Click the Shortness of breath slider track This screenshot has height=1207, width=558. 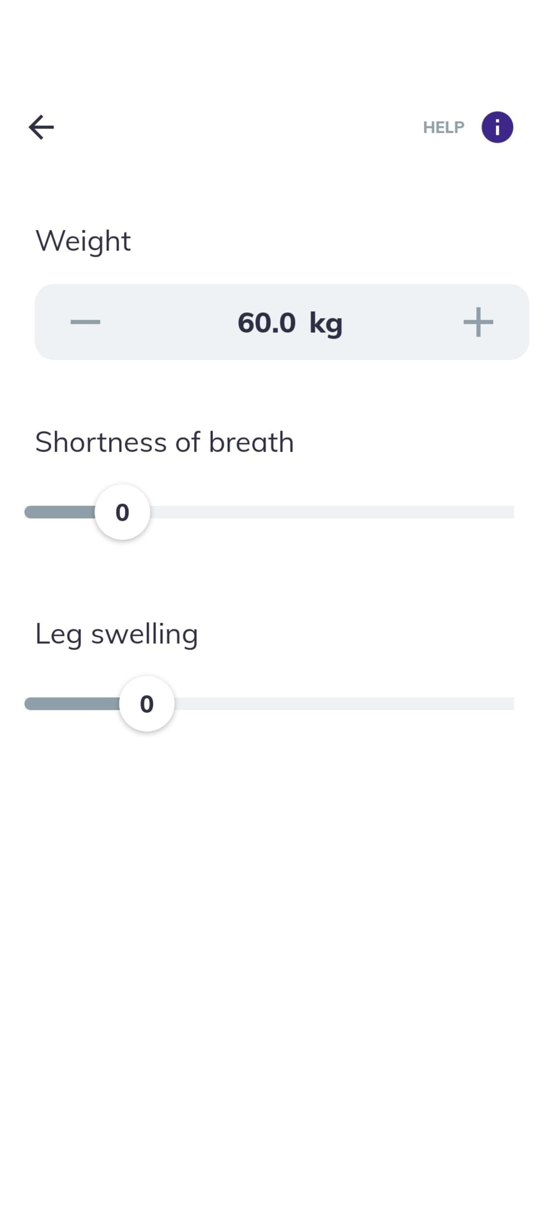point(269,512)
